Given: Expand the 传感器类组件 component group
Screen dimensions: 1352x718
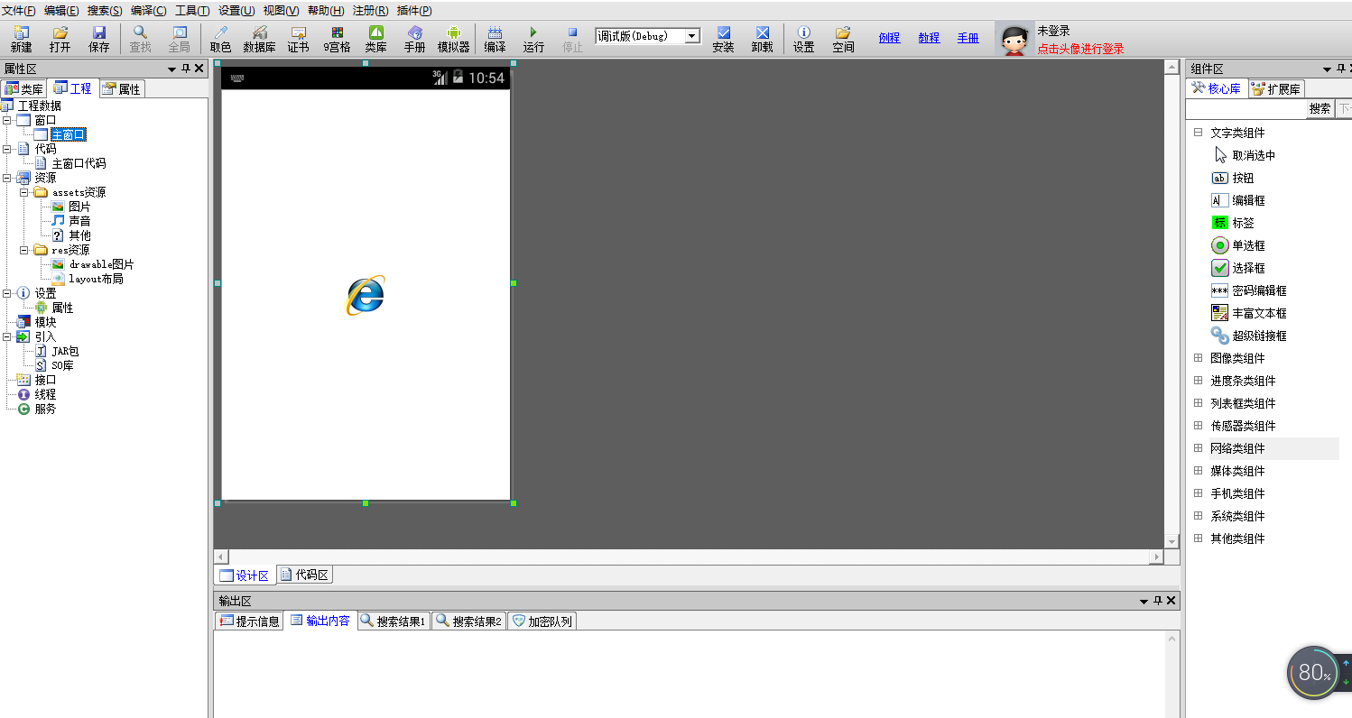Looking at the screenshot, I should (x=1199, y=426).
